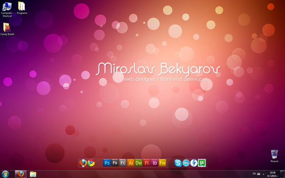Open Flash Catalyst (Fc) in the dock
Image resolution: width=285 pixels, height=178 pixels.
point(123,163)
